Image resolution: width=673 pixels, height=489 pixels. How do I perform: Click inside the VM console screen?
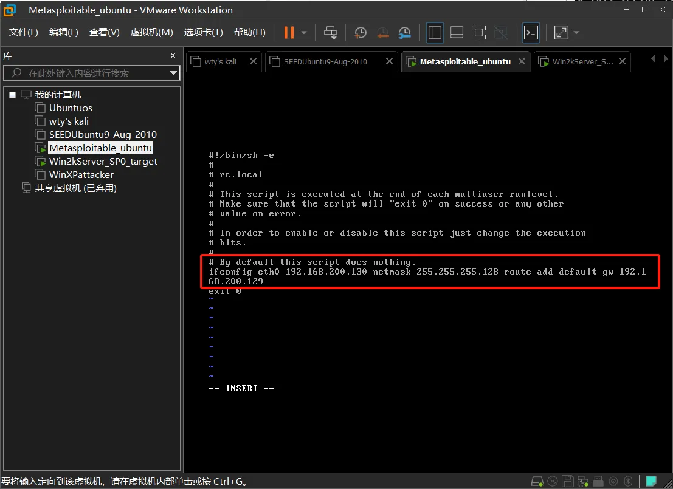tap(428, 272)
